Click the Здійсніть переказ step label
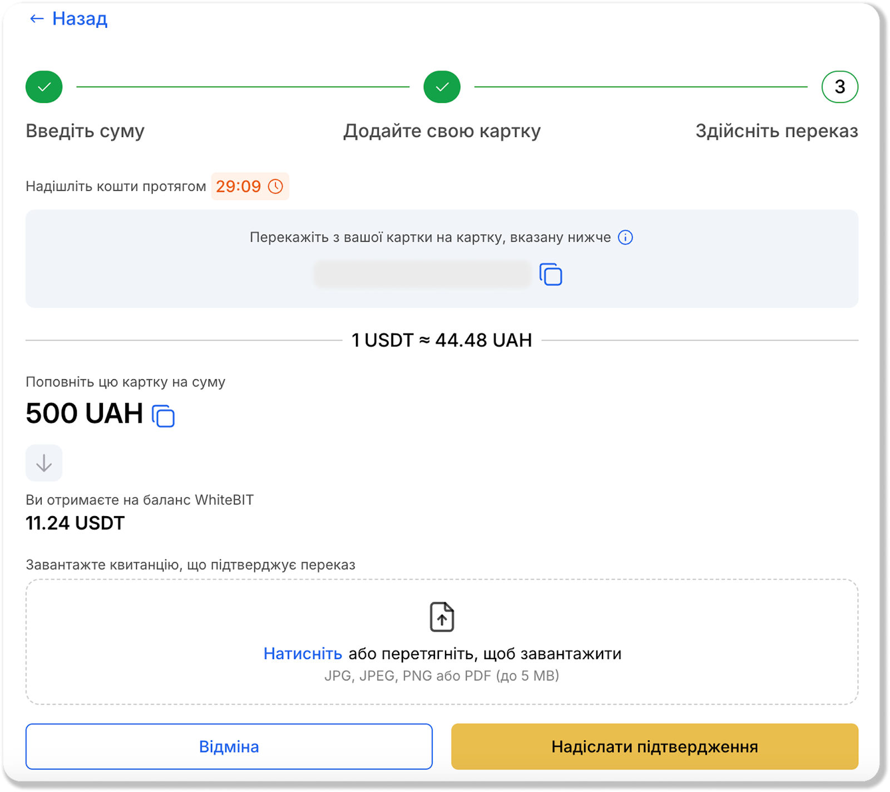This screenshot has height=792, width=890. pyautogui.click(x=777, y=131)
